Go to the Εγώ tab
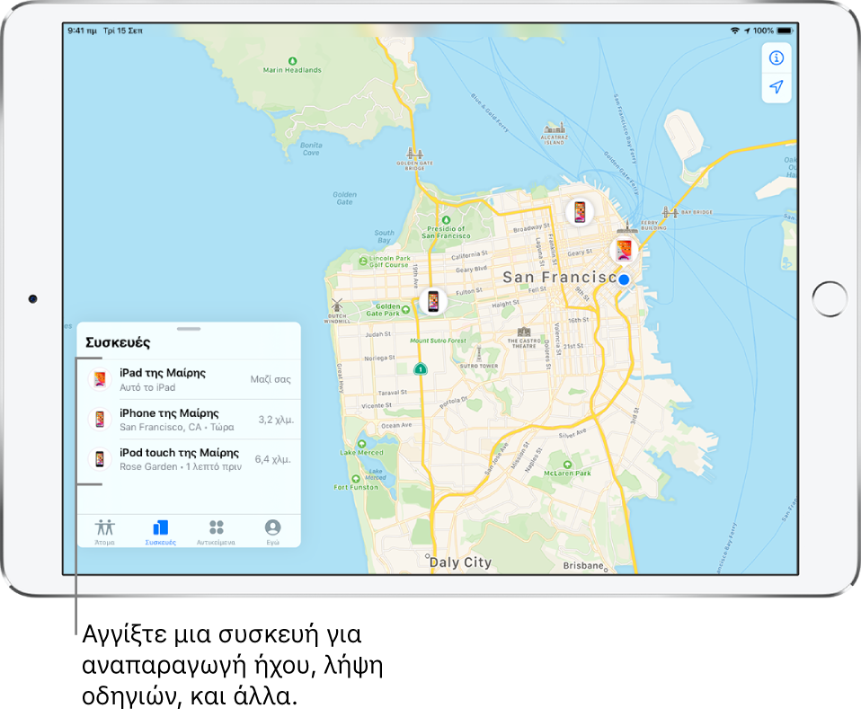 (272, 532)
